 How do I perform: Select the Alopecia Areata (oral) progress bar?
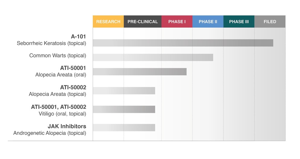[x=139, y=72]
